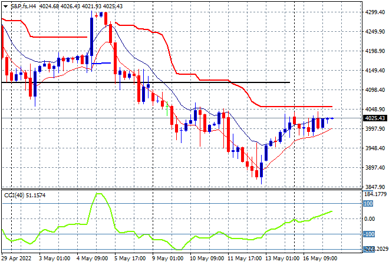The width and height of the screenshot is (389, 265).
Task: Click the current price tag 4025.43
Action: 375,118
